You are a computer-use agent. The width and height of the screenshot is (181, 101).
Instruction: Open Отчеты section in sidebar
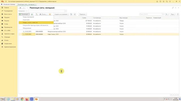click(6, 40)
